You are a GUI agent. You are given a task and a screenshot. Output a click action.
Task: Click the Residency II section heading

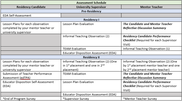tap(91, 57)
